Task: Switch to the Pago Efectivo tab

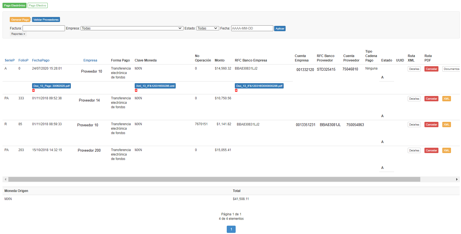Action: (x=38, y=6)
